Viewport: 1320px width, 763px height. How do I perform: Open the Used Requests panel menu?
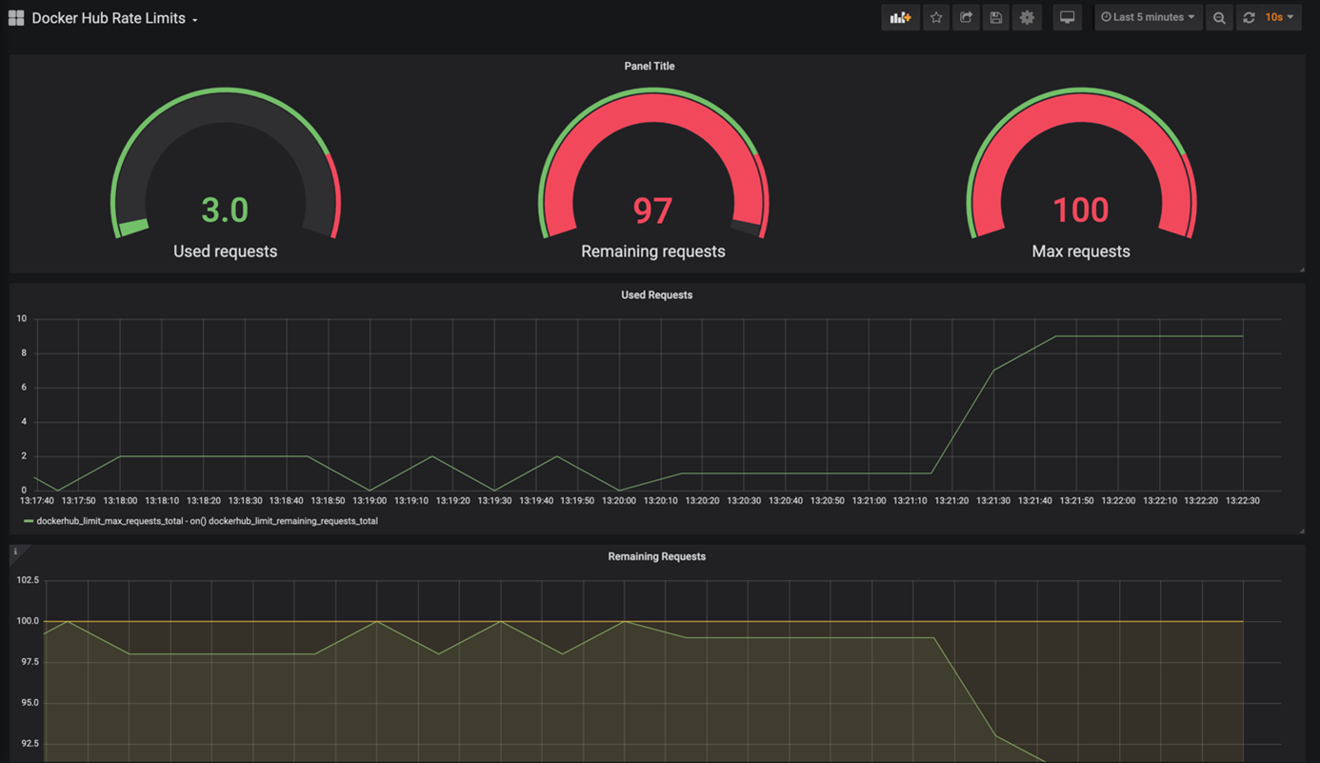[656, 294]
